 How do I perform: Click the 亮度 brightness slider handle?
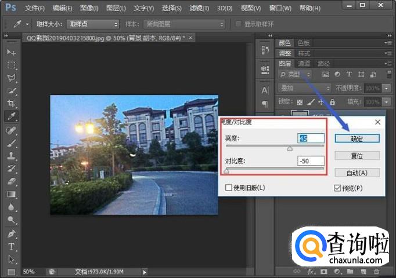[x=290, y=148]
